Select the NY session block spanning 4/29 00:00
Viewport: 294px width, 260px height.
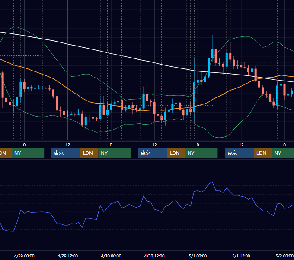[28, 153]
